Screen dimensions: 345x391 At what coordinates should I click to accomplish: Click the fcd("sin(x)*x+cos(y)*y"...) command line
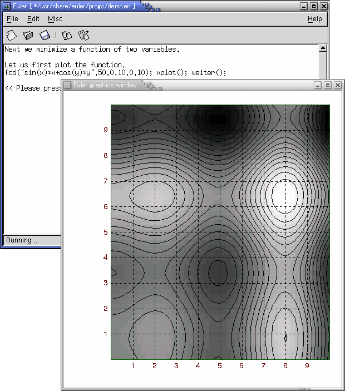116,72
